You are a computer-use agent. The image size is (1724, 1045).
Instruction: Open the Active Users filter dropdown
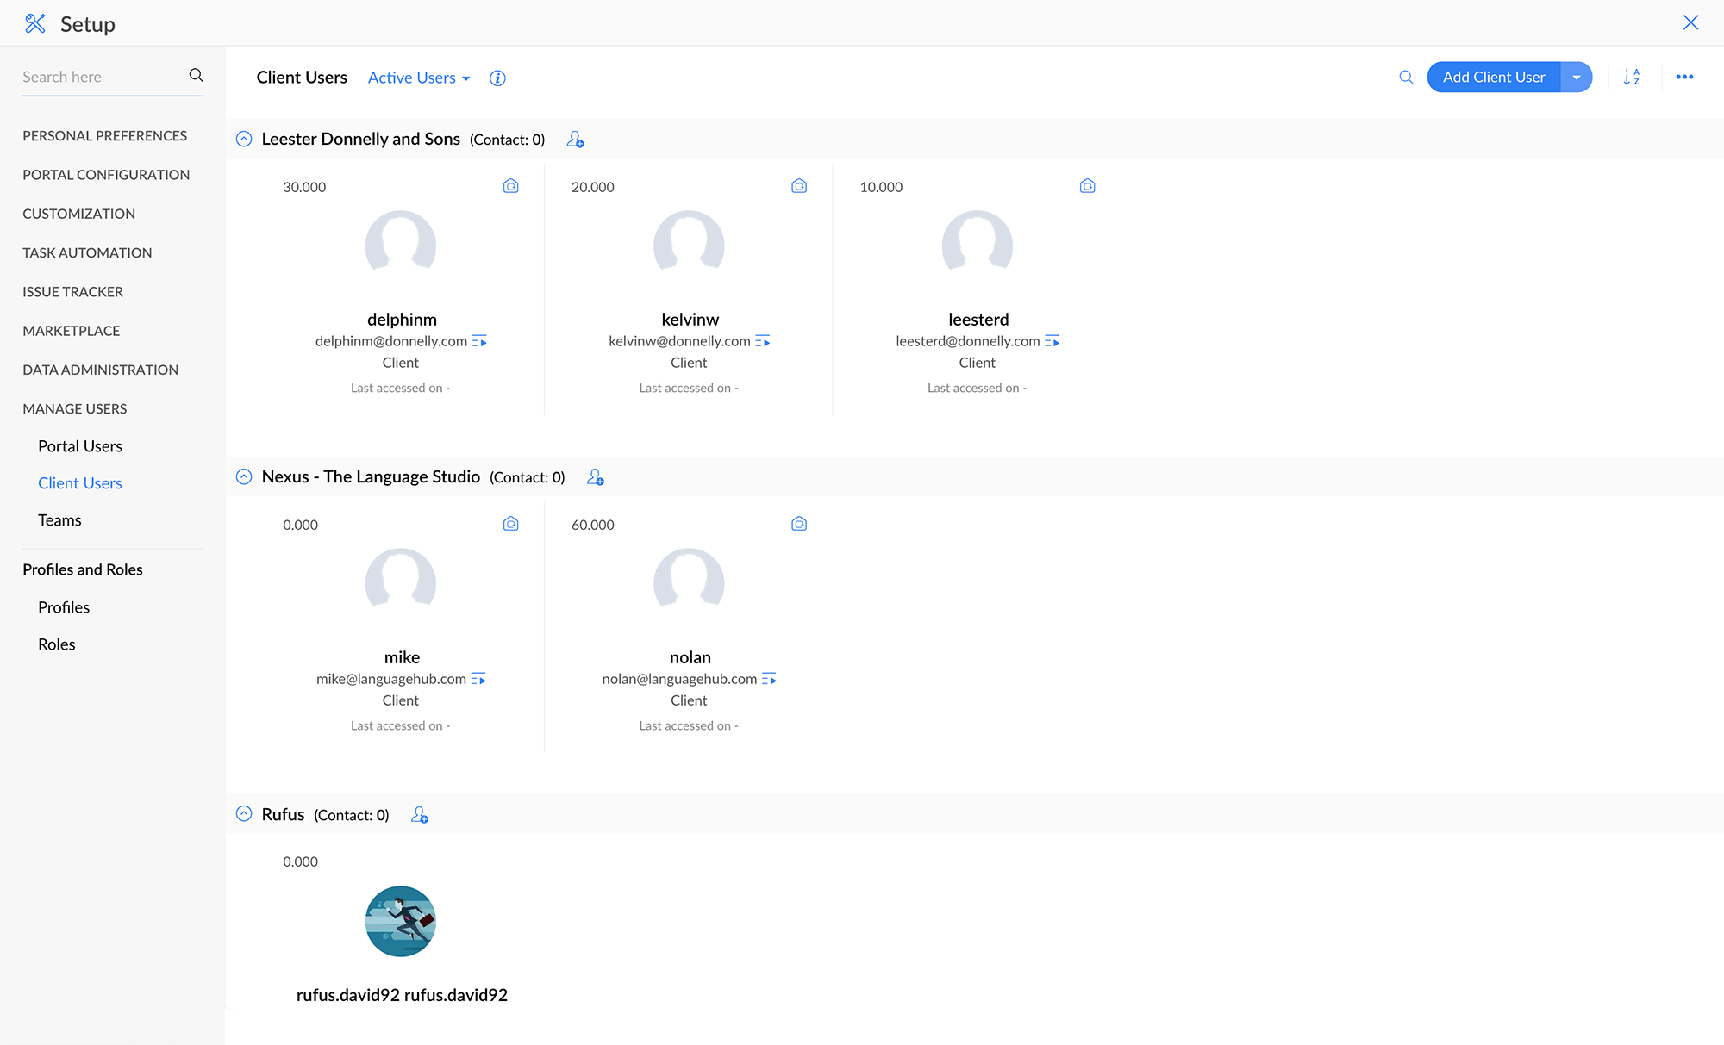pyautogui.click(x=419, y=78)
